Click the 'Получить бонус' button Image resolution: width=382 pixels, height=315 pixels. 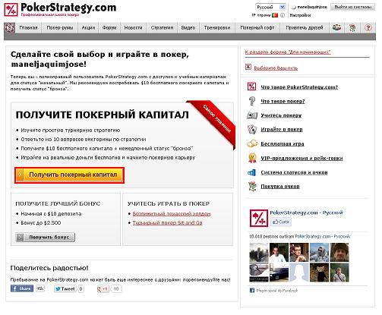[x=46, y=237]
